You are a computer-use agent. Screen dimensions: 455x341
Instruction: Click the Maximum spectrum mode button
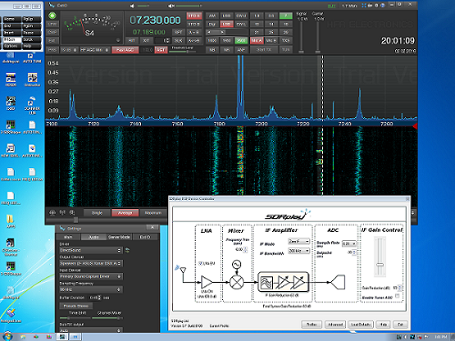[153, 213]
